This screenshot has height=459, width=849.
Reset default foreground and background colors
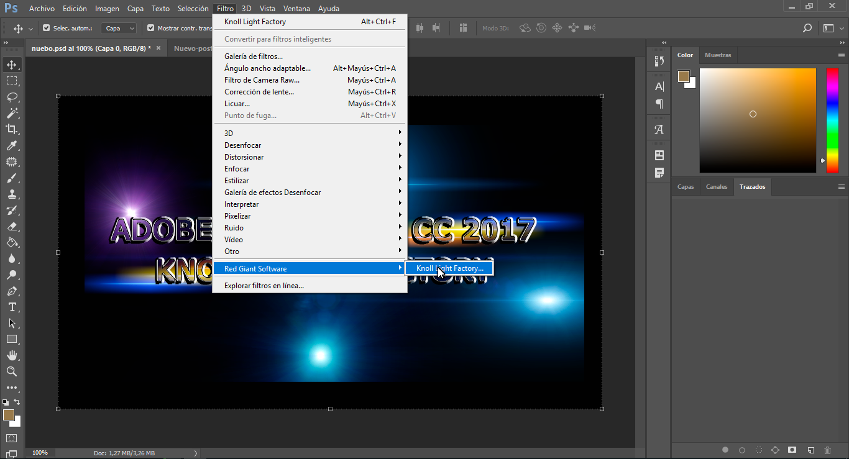pyautogui.click(x=6, y=402)
